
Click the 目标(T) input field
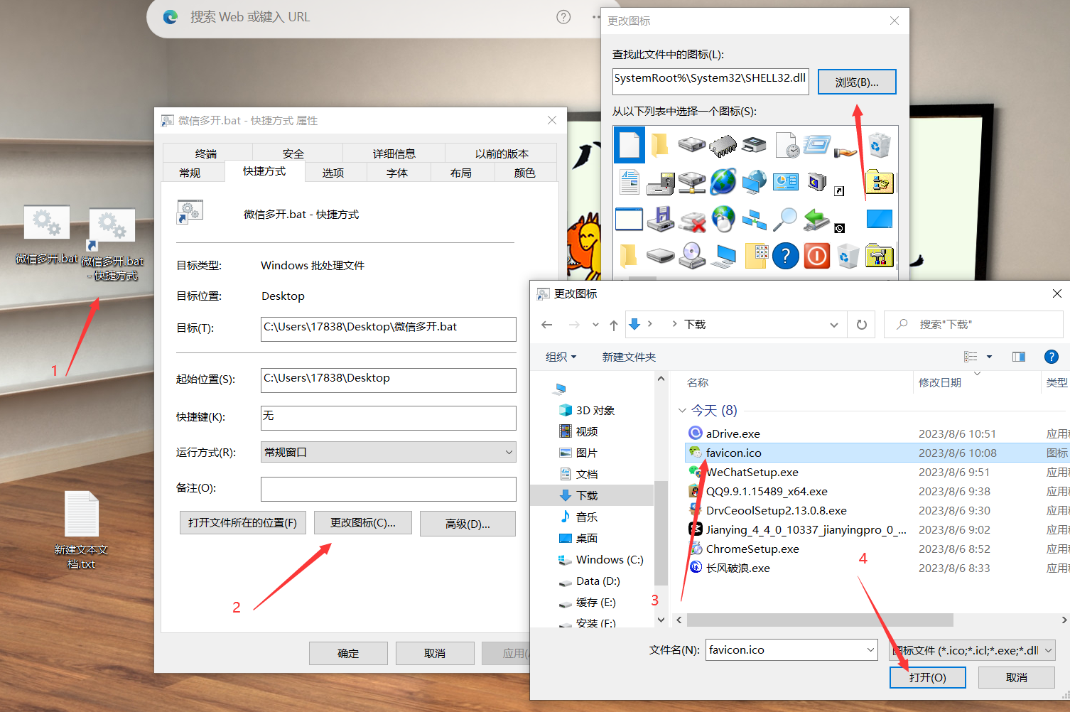[x=389, y=329]
